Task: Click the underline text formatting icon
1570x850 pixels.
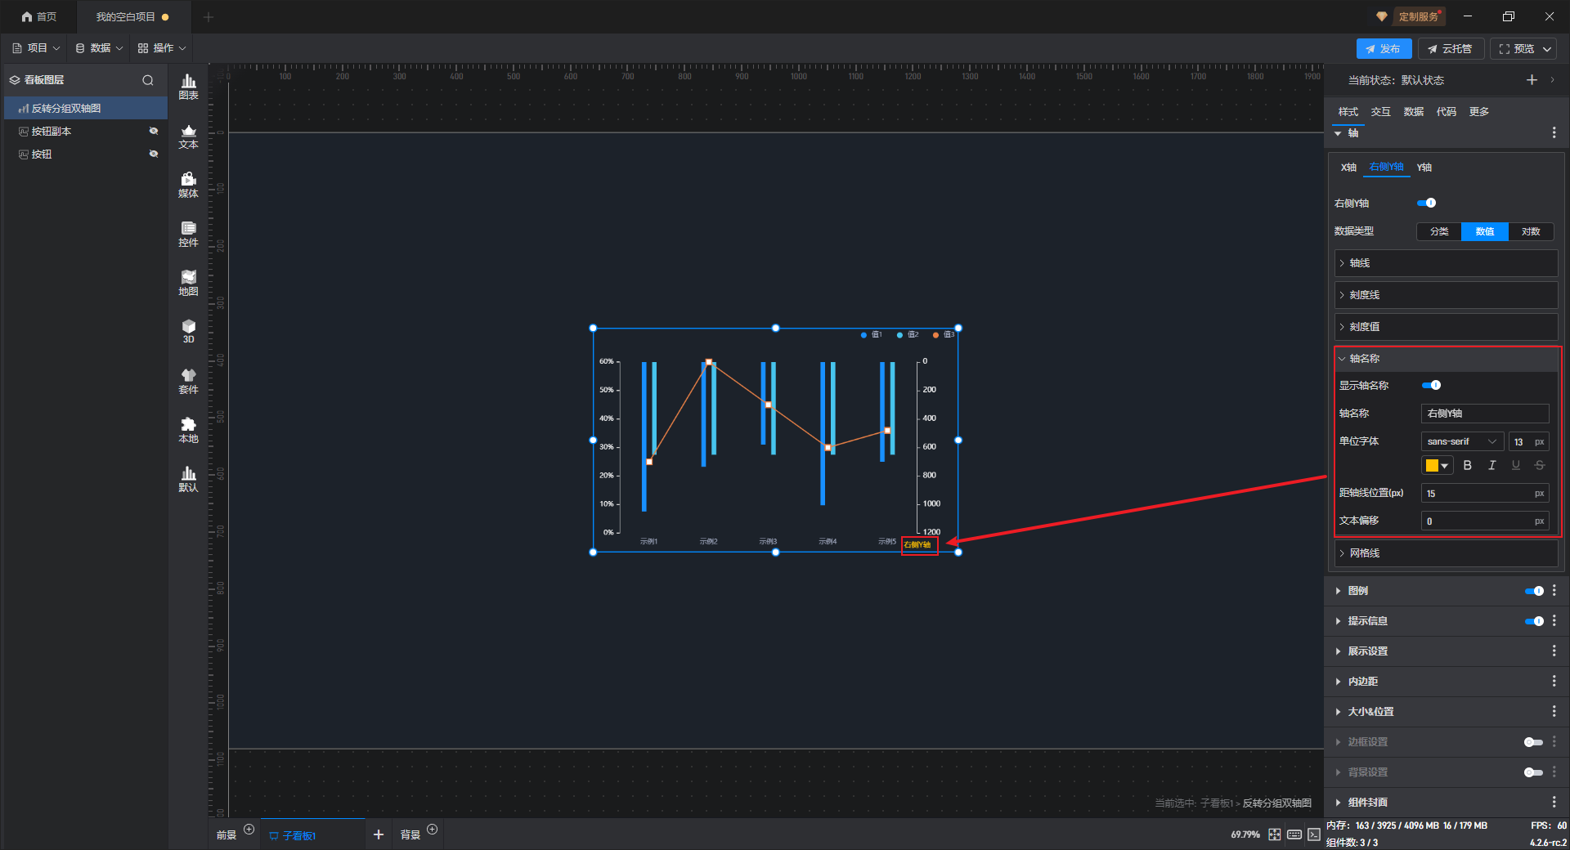Action: pyautogui.click(x=1516, y=465)
